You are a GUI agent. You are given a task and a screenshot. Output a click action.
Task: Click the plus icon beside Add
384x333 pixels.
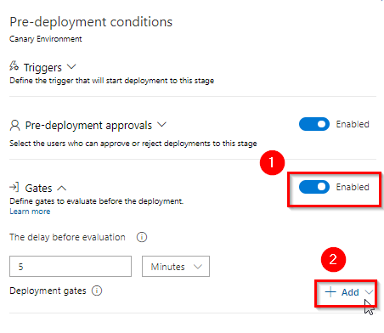point(330,292)
